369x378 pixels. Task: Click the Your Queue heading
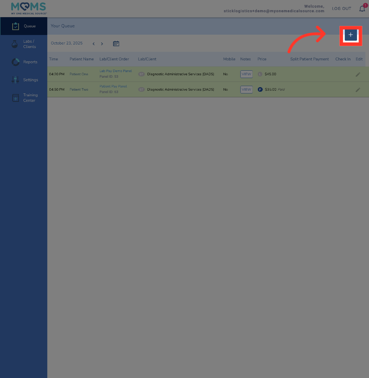click(62, 26)
